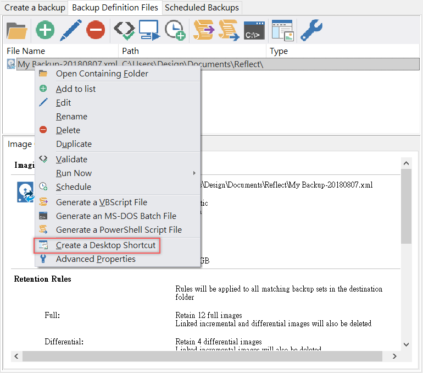This screenshot has width=423, height=373.
Task: Switch to the Create a backup tab
Action: tap(35, 8)
